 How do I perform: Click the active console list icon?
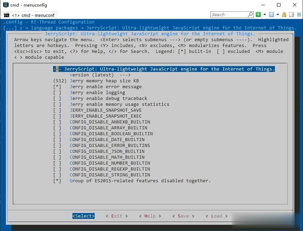(x=271, y=15)
